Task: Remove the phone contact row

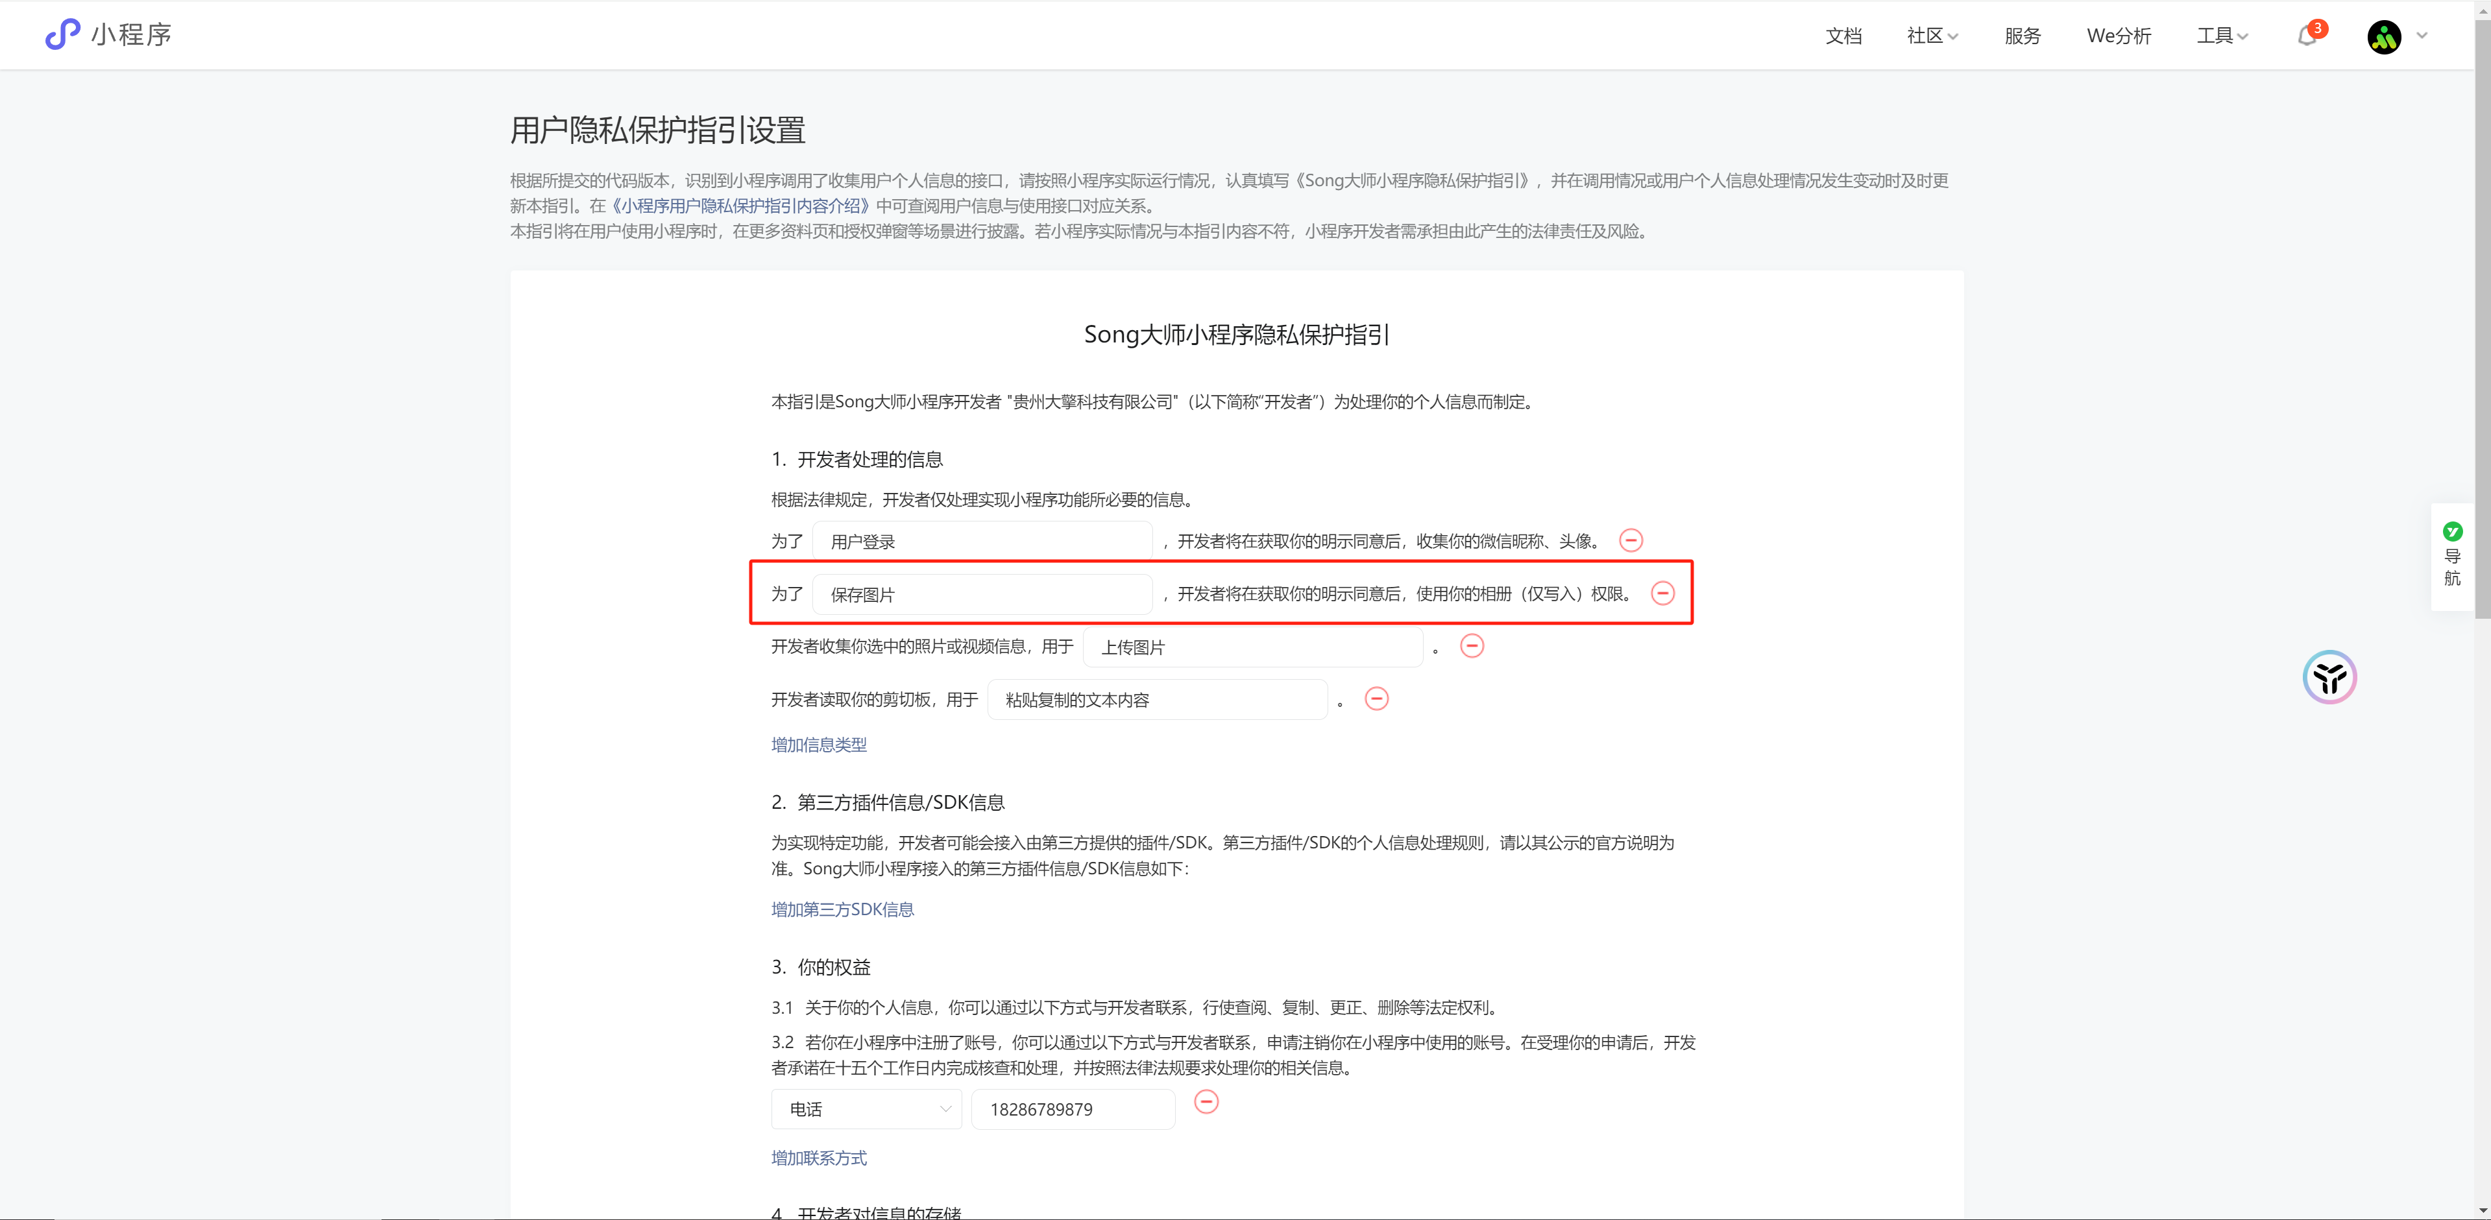Action: click(1206, 1101)
